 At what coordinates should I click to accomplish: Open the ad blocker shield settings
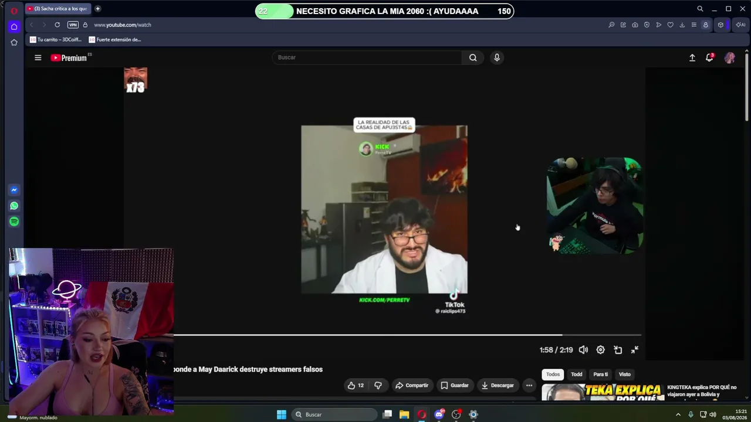click(647, 25)
